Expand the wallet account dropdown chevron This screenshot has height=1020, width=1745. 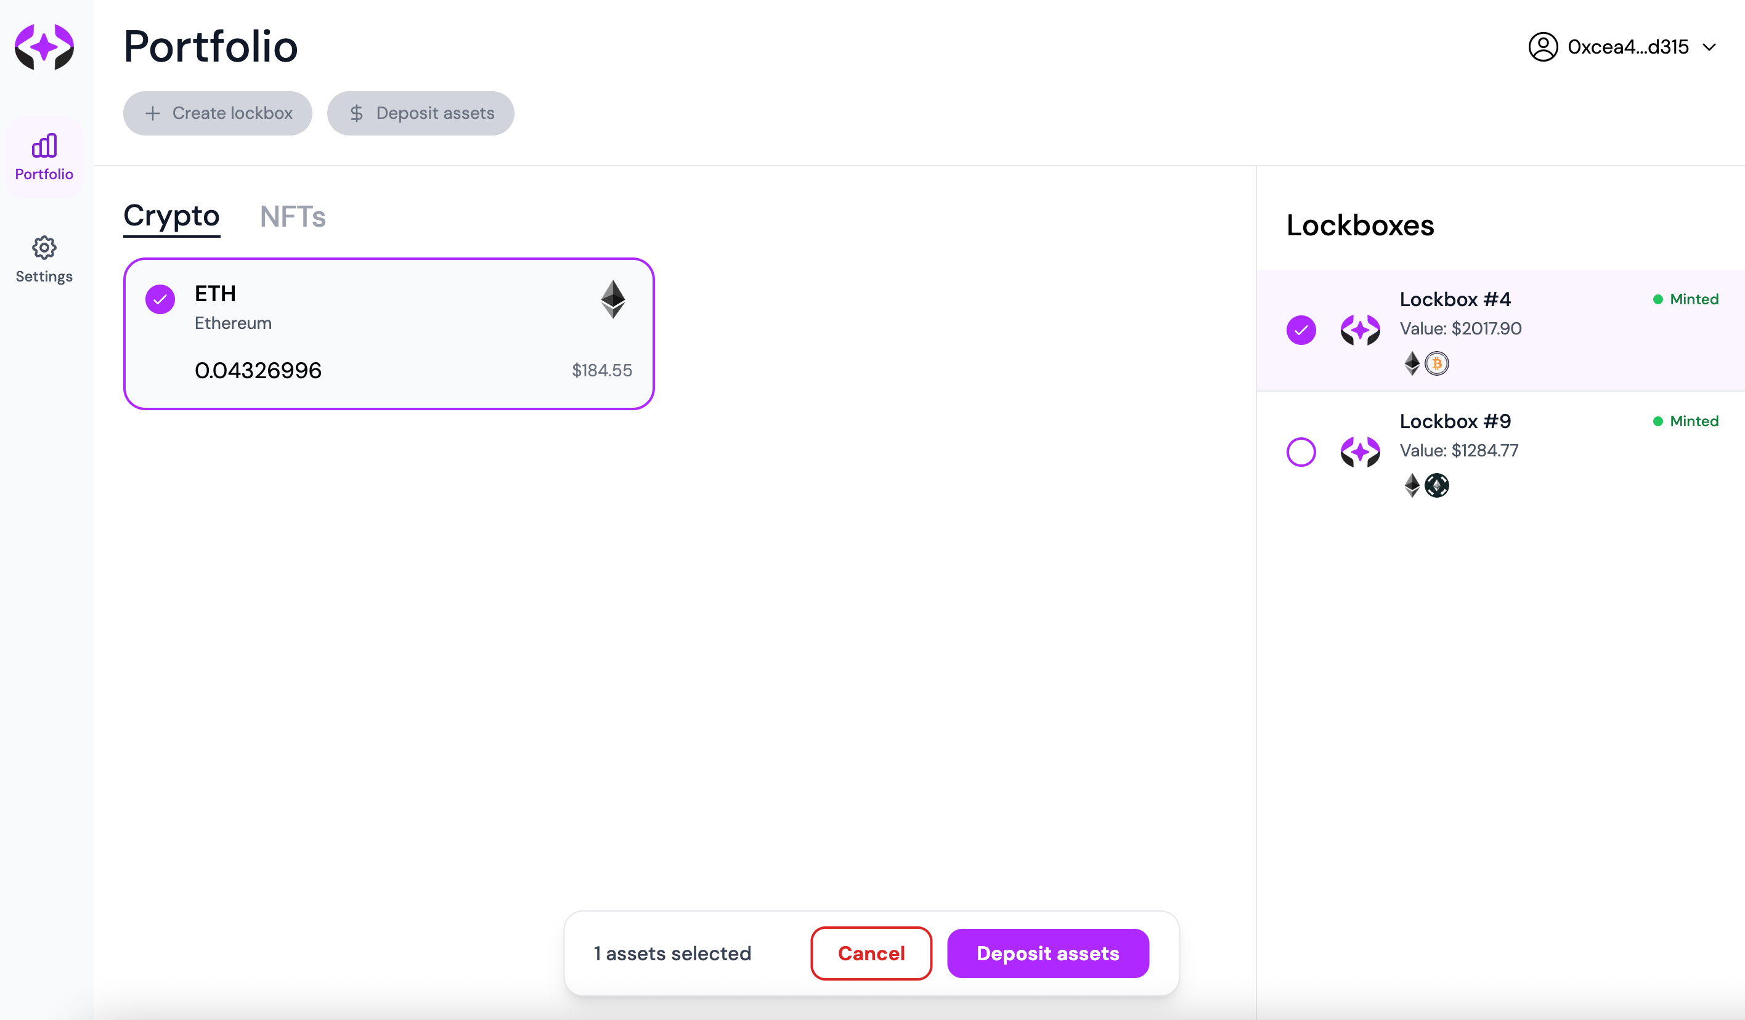[1709, 47]
